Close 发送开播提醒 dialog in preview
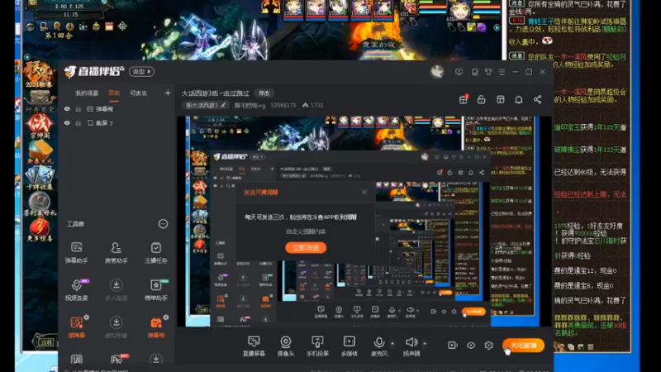The width and height of the screenshot is (661, 372). (364, 192)
